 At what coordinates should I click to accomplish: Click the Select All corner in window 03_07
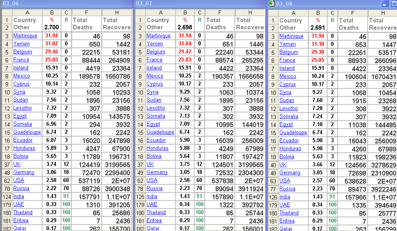point(140,12)
